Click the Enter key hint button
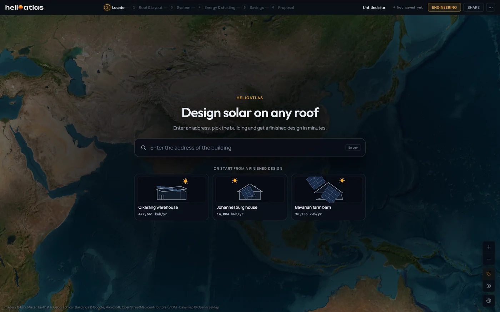This screenshot has width=500, height=312. coord(353,148)
